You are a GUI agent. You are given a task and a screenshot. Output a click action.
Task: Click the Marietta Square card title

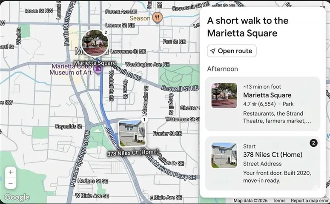tap(267, 95)
